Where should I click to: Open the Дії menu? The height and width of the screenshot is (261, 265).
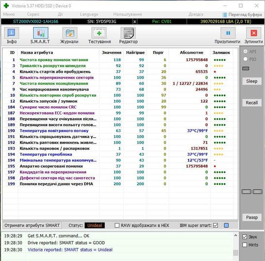(x=60, y=15)
